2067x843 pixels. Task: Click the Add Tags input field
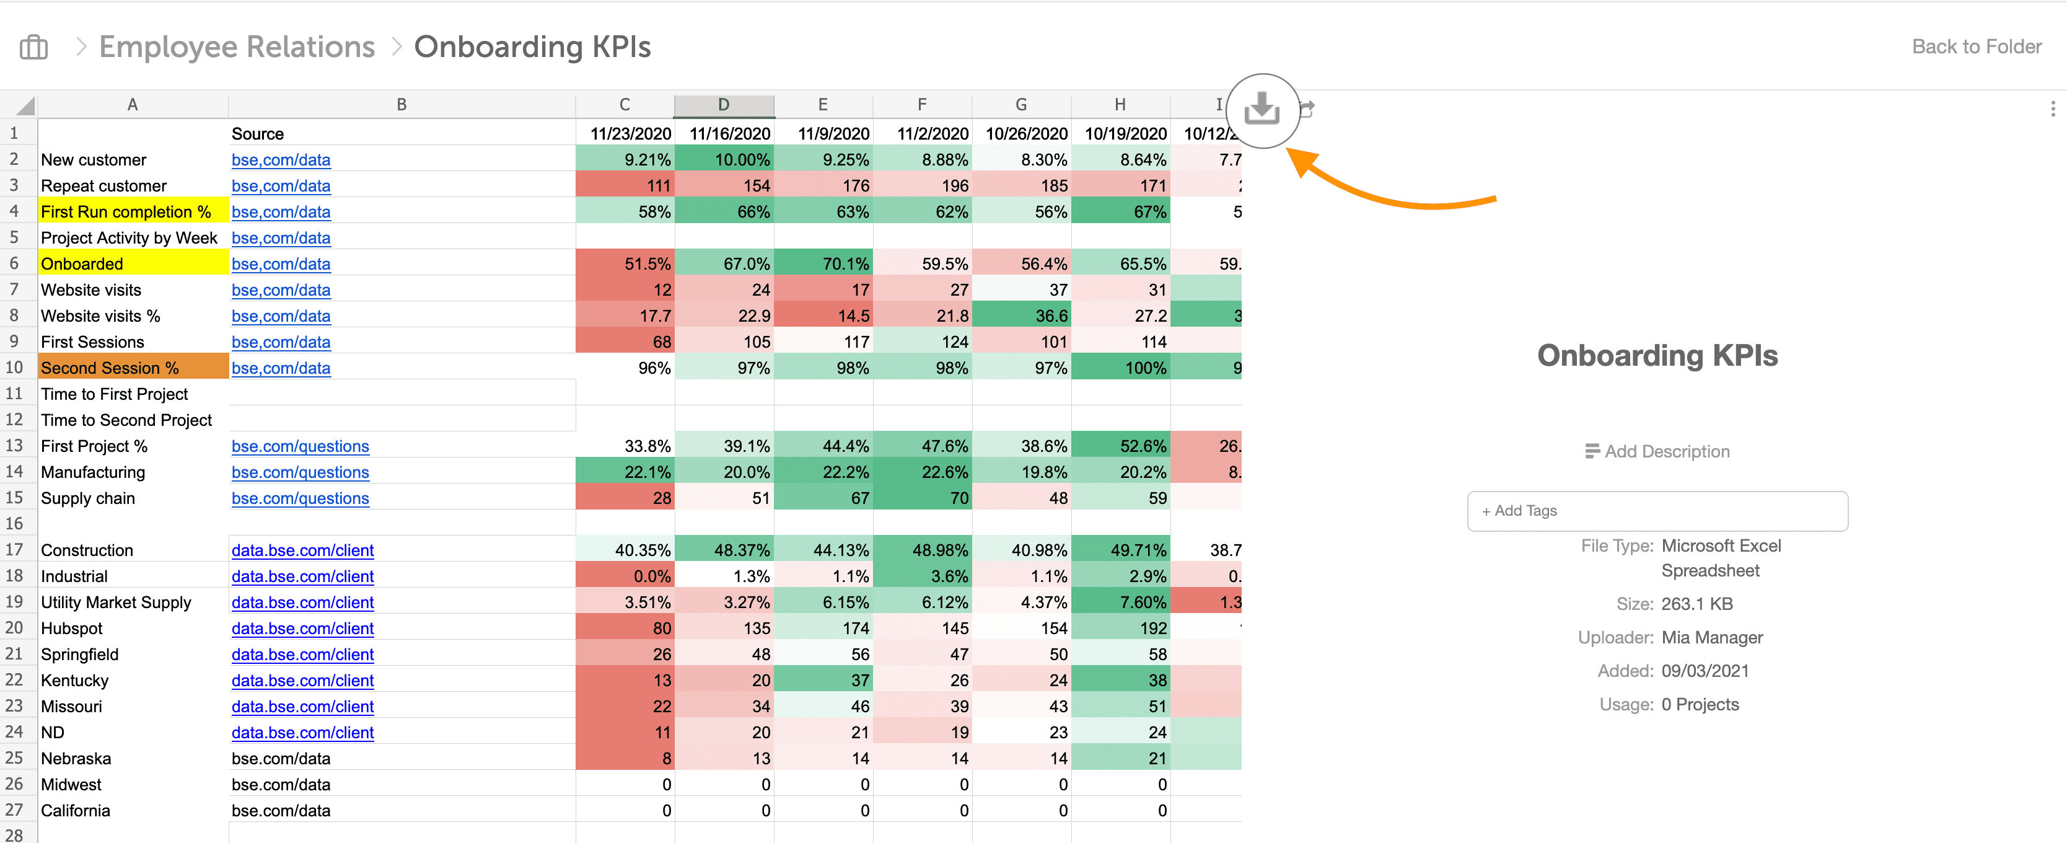pyautogui.click(x=1657, y=511)
